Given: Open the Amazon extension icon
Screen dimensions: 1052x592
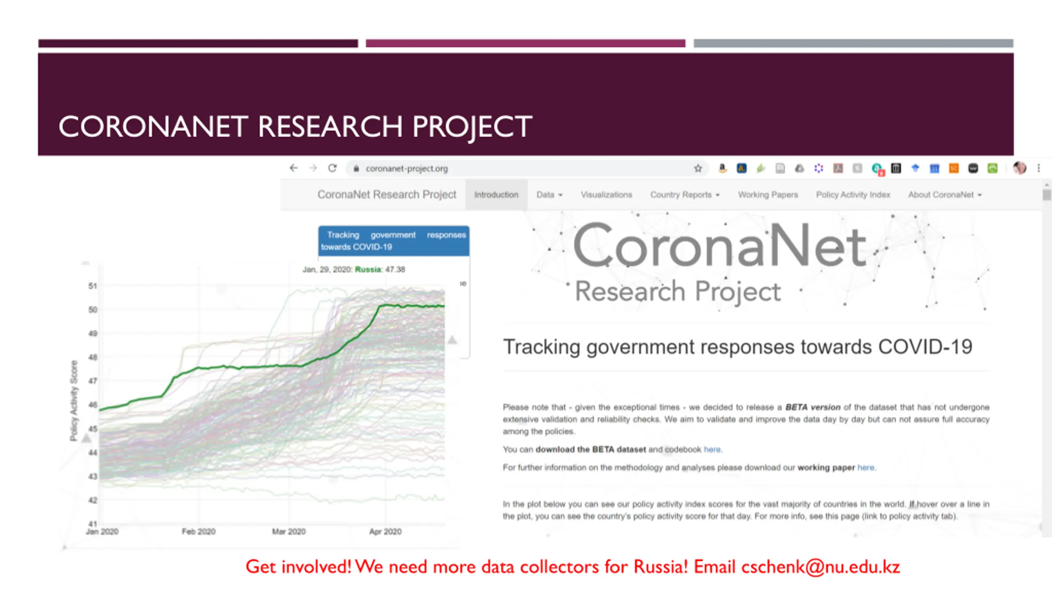Looking at the screenshot, I should (722, 168).
